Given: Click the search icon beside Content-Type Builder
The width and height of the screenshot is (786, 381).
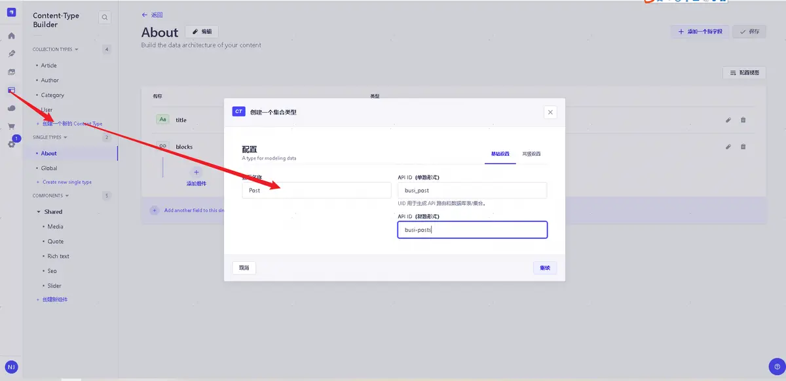Looking at the screenshot, I should tap(105, 18).
